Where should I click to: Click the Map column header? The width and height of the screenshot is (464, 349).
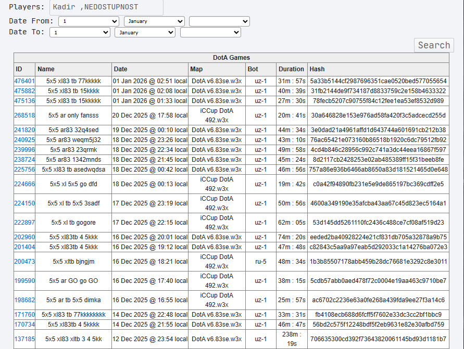coord(217,69)
